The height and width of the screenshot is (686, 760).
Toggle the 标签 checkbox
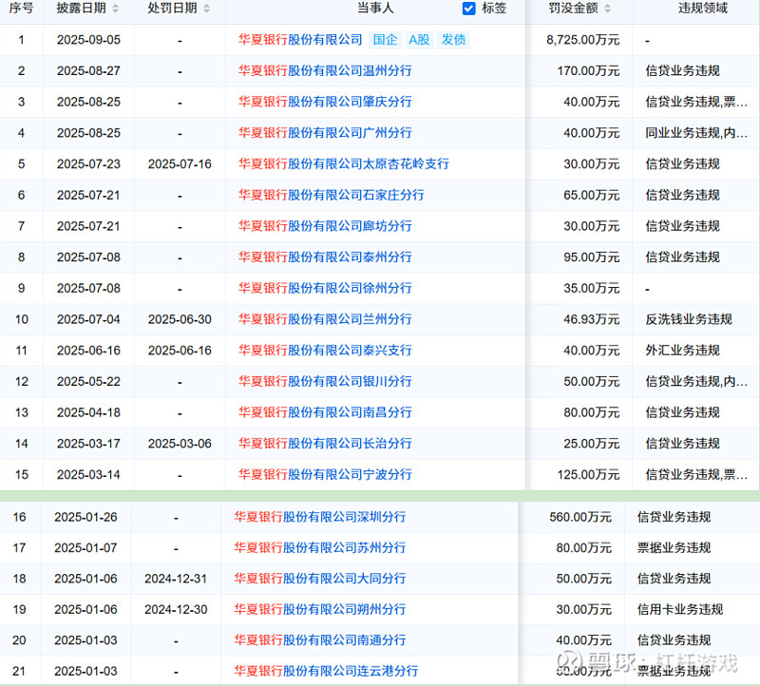tap(468, 9)
